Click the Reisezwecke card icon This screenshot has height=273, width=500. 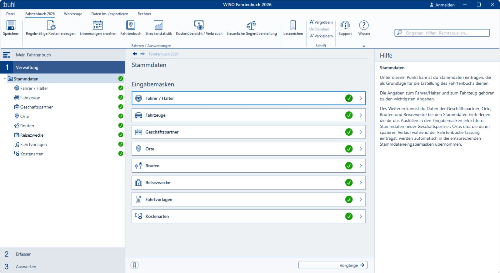(138, 183)
